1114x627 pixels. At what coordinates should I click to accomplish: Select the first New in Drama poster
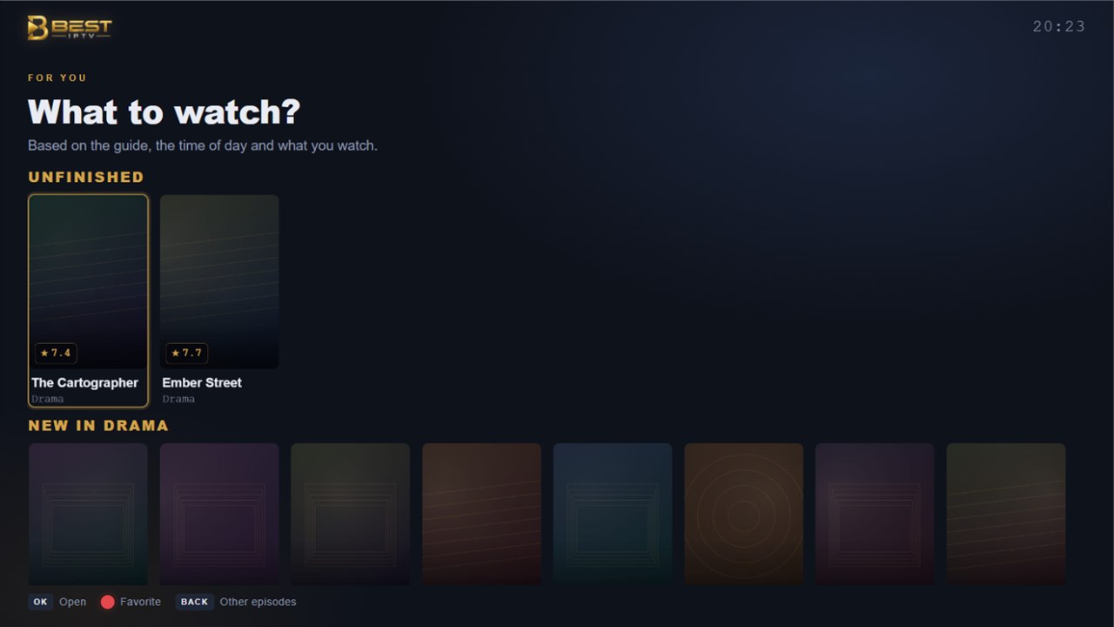tap(88, 514)
